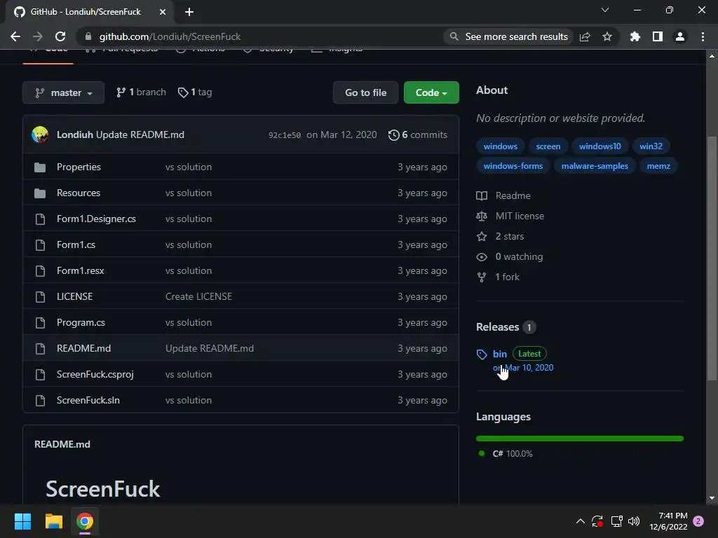Select the memz topic tag
718x538 pixels.
coord(658,166)
